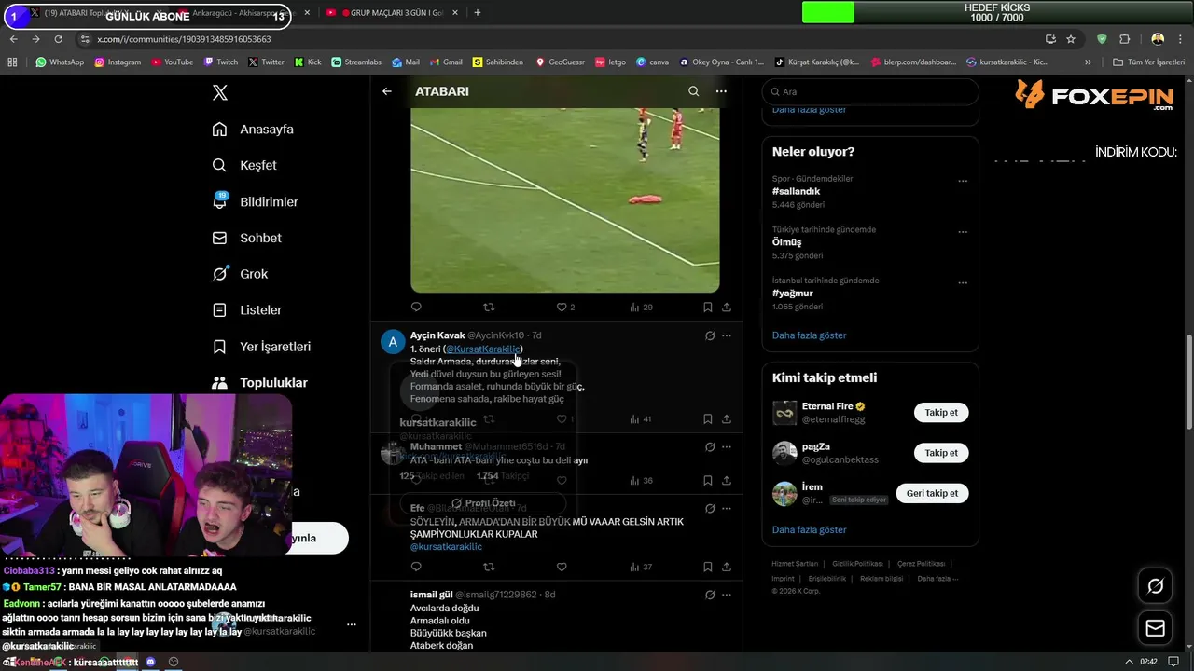Viewport: 1194px width, 671px height.
Task: Reply to Efe's post
Action: 416,567
